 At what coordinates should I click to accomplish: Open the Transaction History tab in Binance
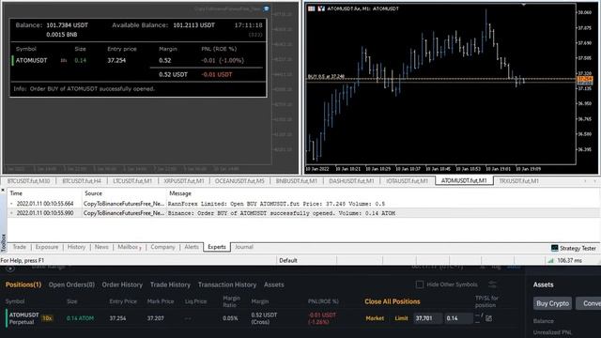pyautogui.click(x=227, y=284)
